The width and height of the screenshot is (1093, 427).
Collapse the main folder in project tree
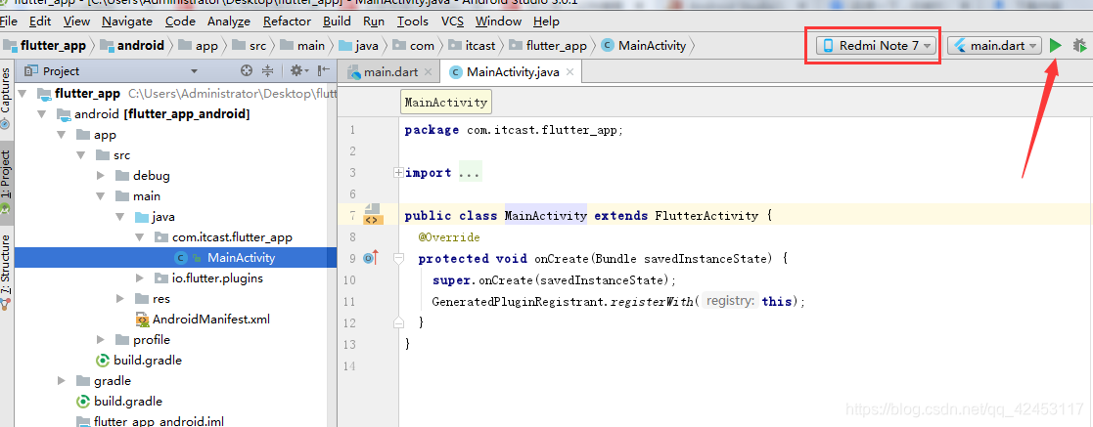pyautogui.click(x=101, y=196)
